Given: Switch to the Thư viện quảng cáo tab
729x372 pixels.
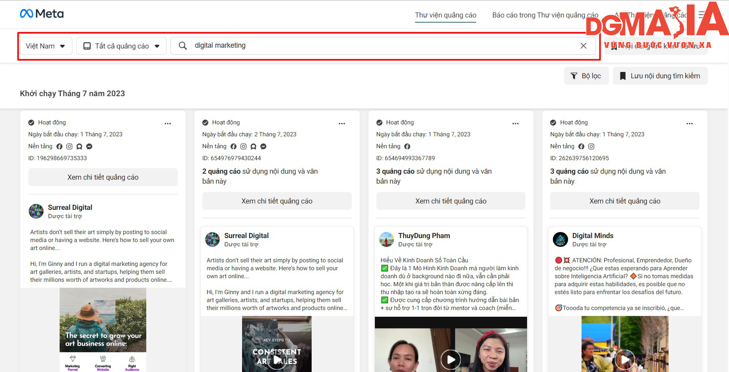Looking at the screenshot, I should [446, 15].
